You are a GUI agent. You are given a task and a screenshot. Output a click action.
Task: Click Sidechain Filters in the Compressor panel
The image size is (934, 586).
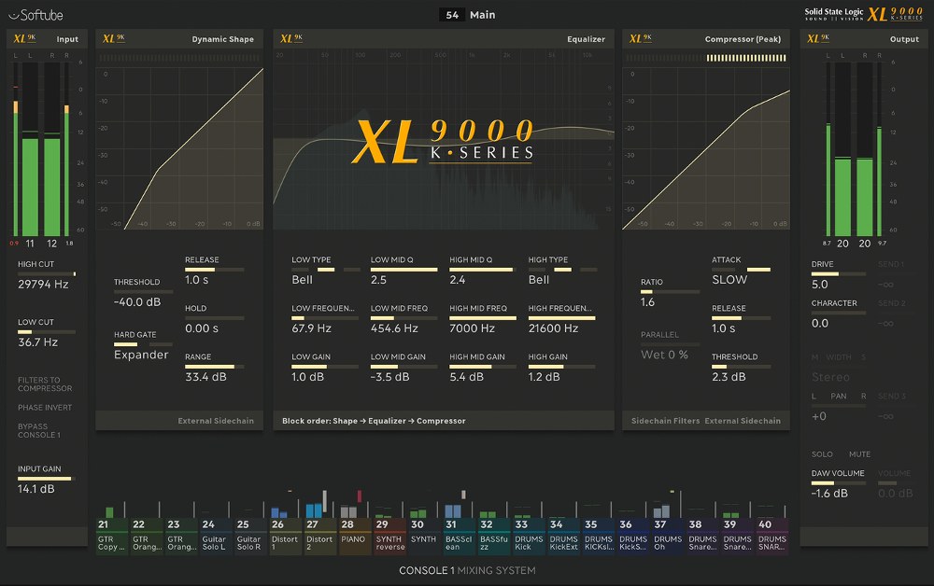pyautogui.click(x=666, y=421)
